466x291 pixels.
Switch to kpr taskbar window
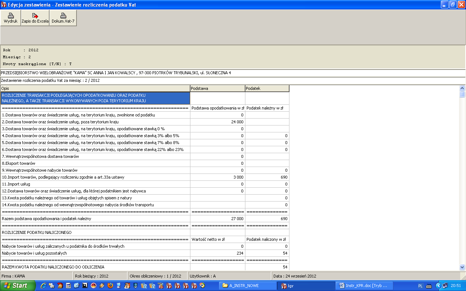tap(307, 286)
